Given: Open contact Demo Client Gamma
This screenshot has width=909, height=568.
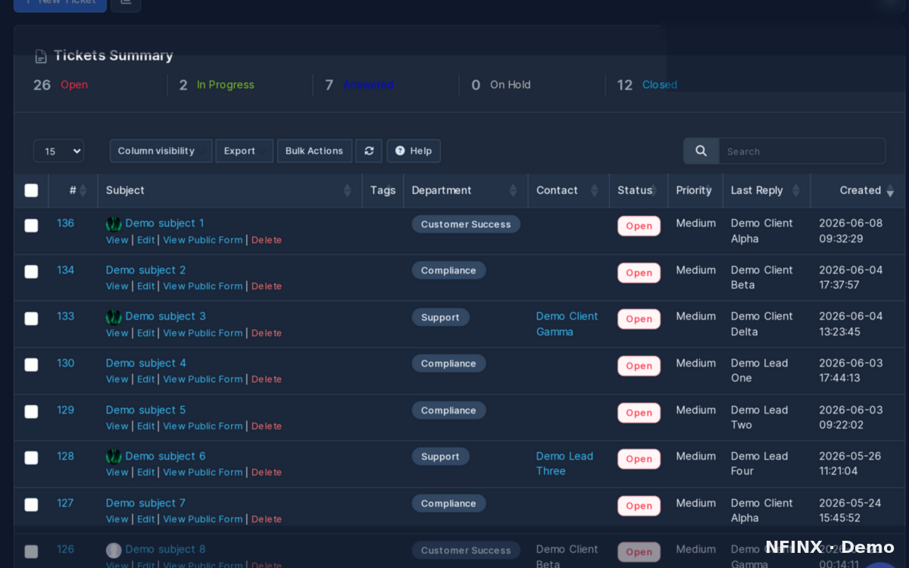Looking at the screenshot, I should (x=567, y=324).
